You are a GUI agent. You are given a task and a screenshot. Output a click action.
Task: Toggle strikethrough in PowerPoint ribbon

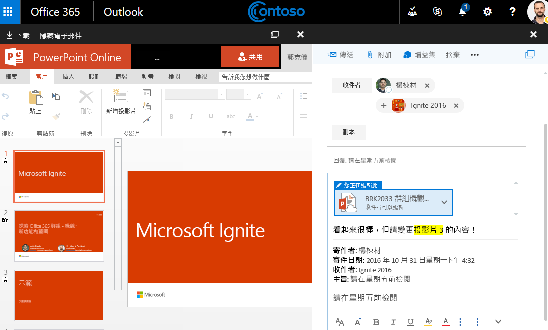(231, 116)
